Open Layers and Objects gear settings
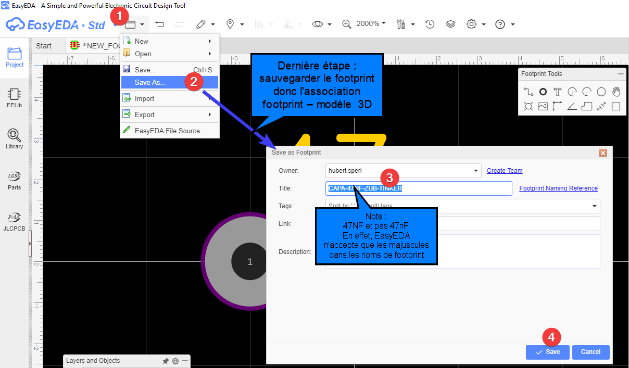The width and height of the screenshot is (629, 368). click(175, 361)
